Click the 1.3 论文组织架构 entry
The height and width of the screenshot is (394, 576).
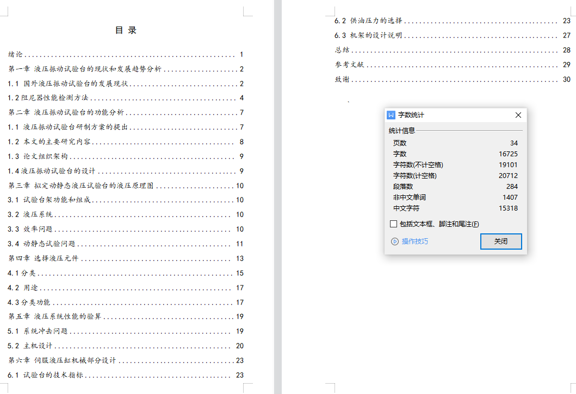pyautogui.click(x=38, y=156)
